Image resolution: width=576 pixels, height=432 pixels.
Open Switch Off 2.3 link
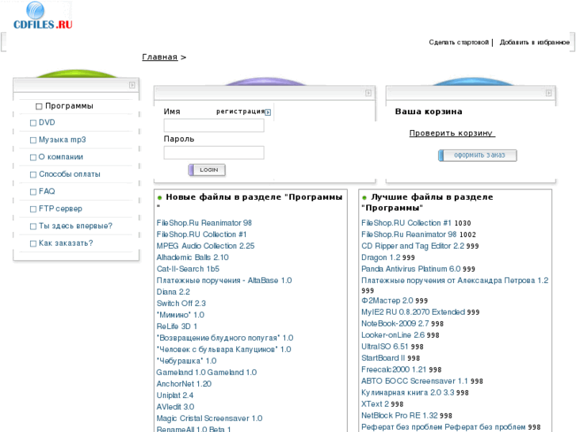click(181, 304)
